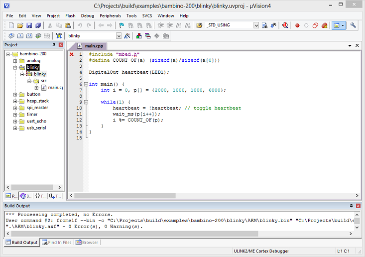
Task: Select timer folder in project tree
Action: [32, 115]
